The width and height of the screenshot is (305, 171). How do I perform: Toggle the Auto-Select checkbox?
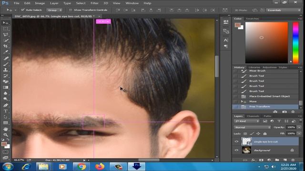pyautogui.click(x=23, y=9)
